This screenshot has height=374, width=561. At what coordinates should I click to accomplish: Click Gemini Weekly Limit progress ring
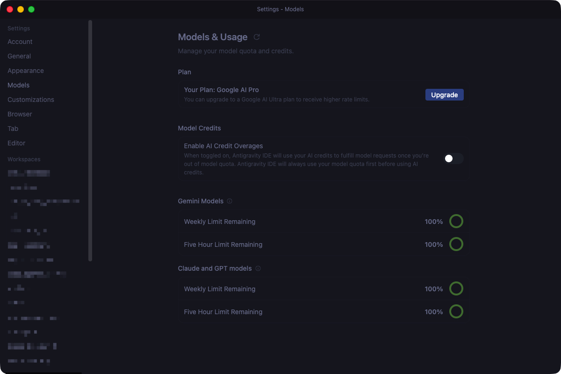coord(456,221)
